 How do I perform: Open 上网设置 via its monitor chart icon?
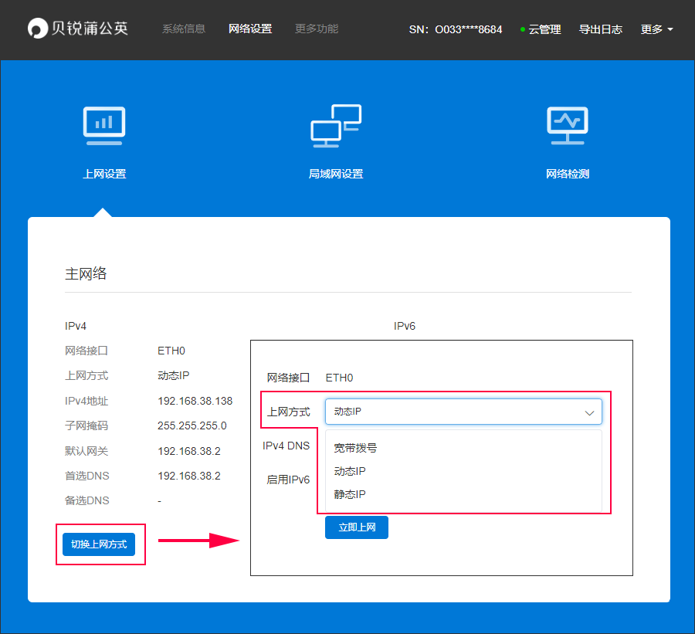click(x=104, y=126)
